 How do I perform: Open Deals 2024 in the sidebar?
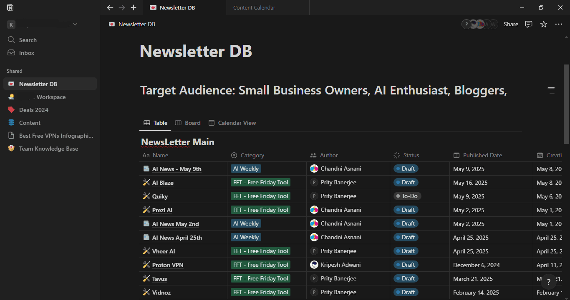(x=33, y=110)
